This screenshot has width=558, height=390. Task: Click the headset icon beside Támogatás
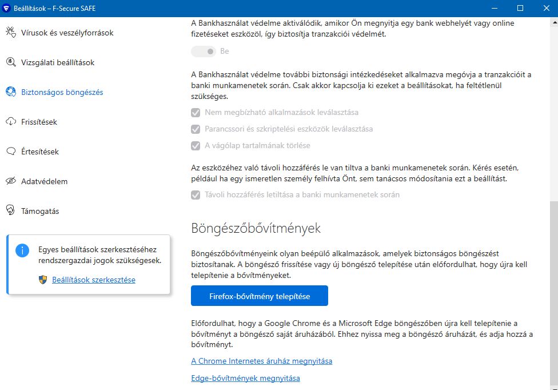tap(11, 210)
